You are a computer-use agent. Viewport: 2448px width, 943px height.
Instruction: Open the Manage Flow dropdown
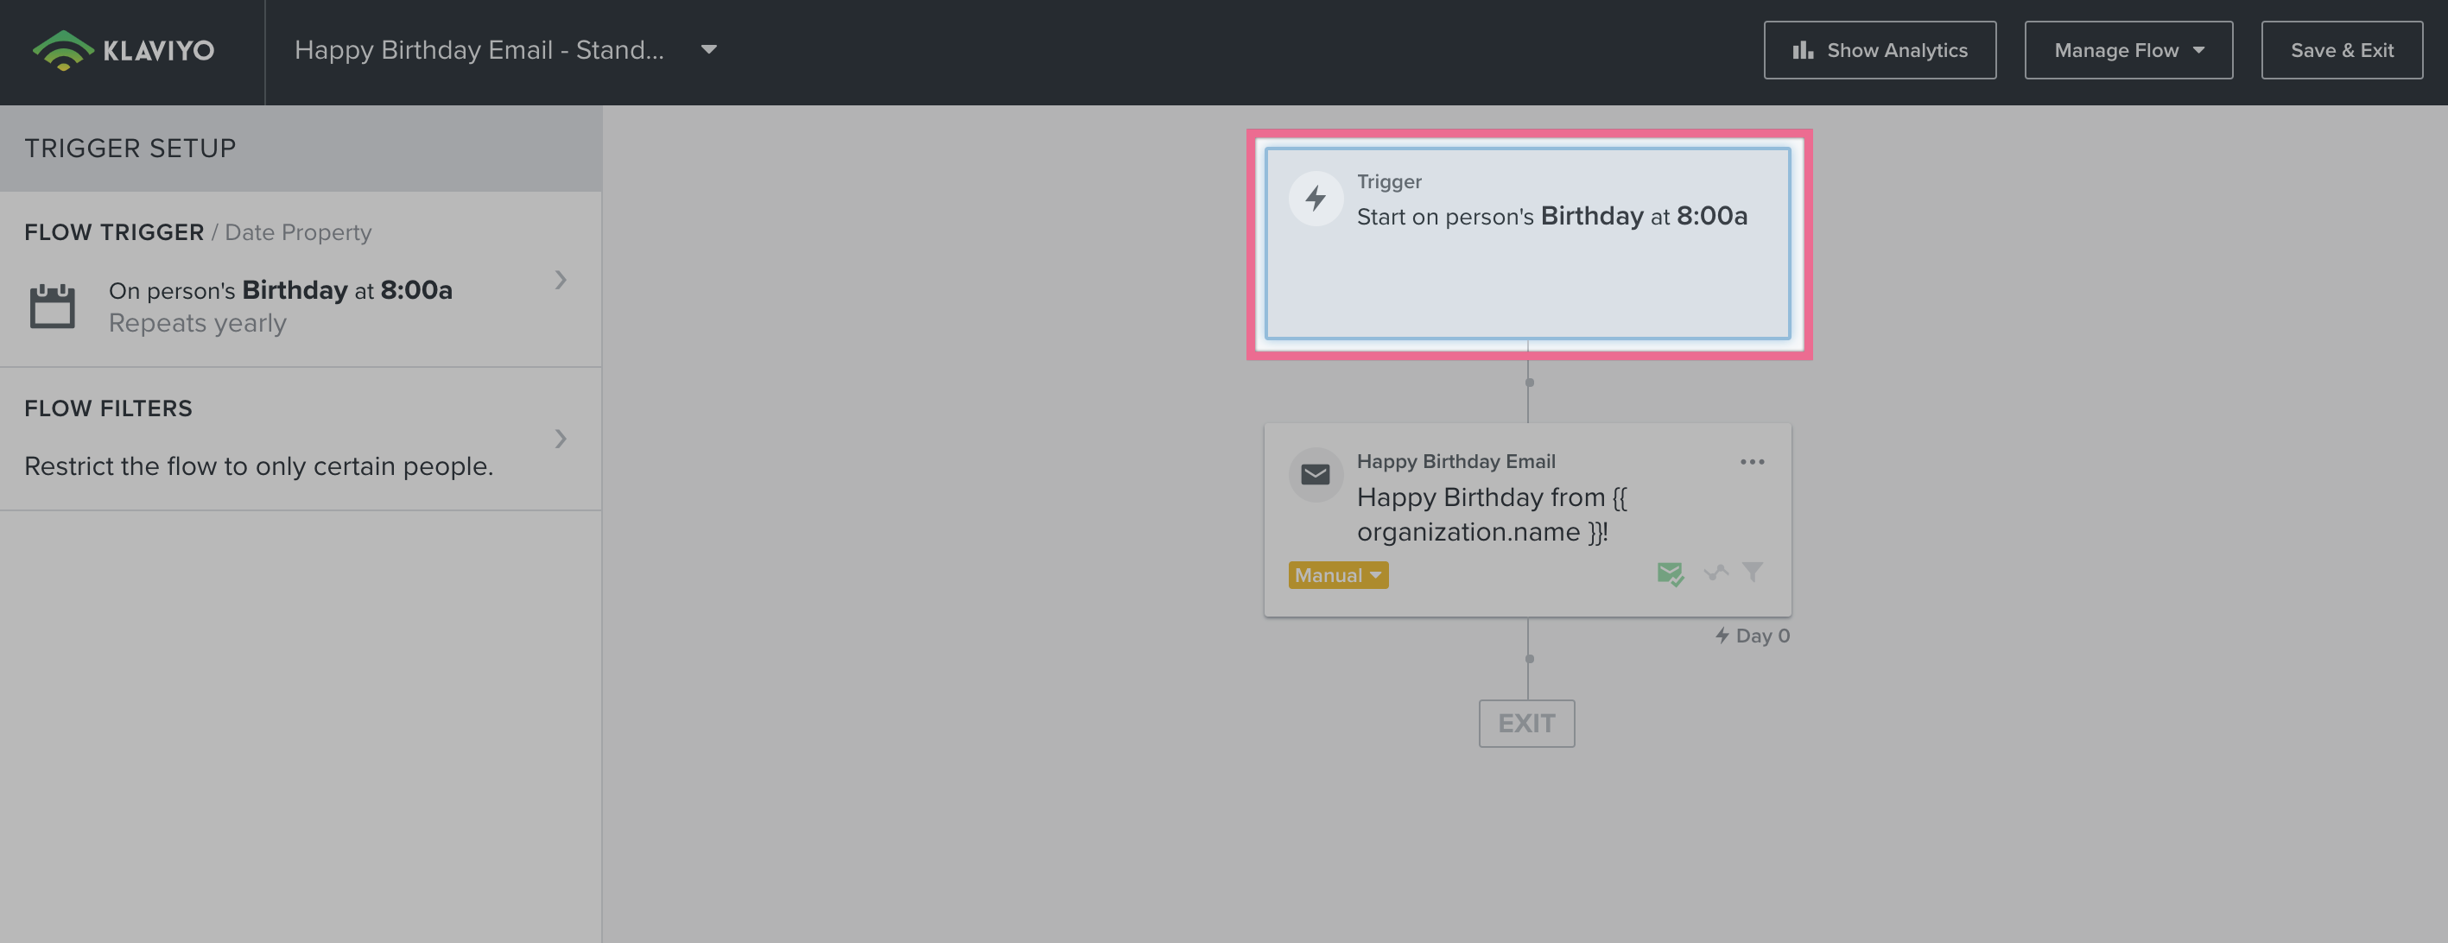[x=2128, y=50]
